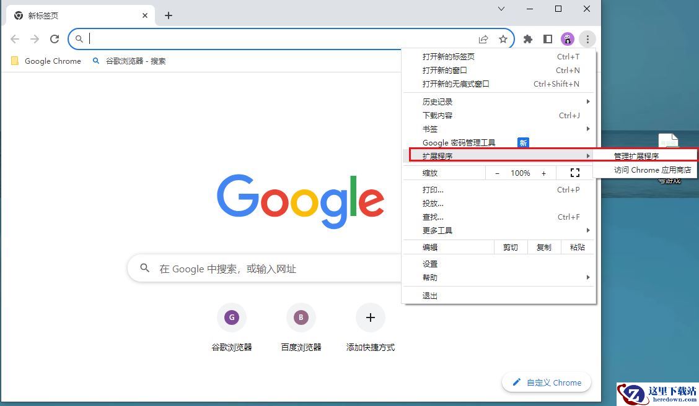Image resolution: width=699 pixels, height=406 pixels.
Task: Increase zoom with the plus button
Action: pyautogui.click(x=543, y=173)
